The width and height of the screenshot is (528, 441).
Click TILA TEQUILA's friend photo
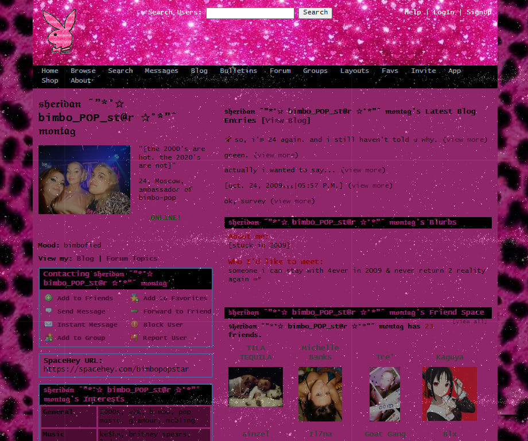[x=255, y=387]
